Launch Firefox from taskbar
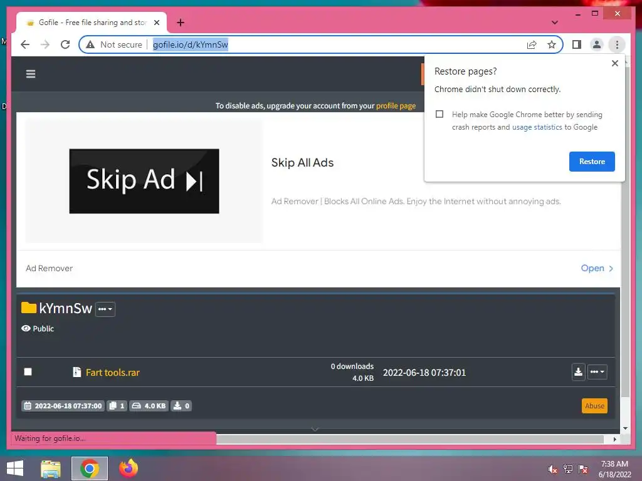Screen dimensions: 642x481 tap(129, 468)
